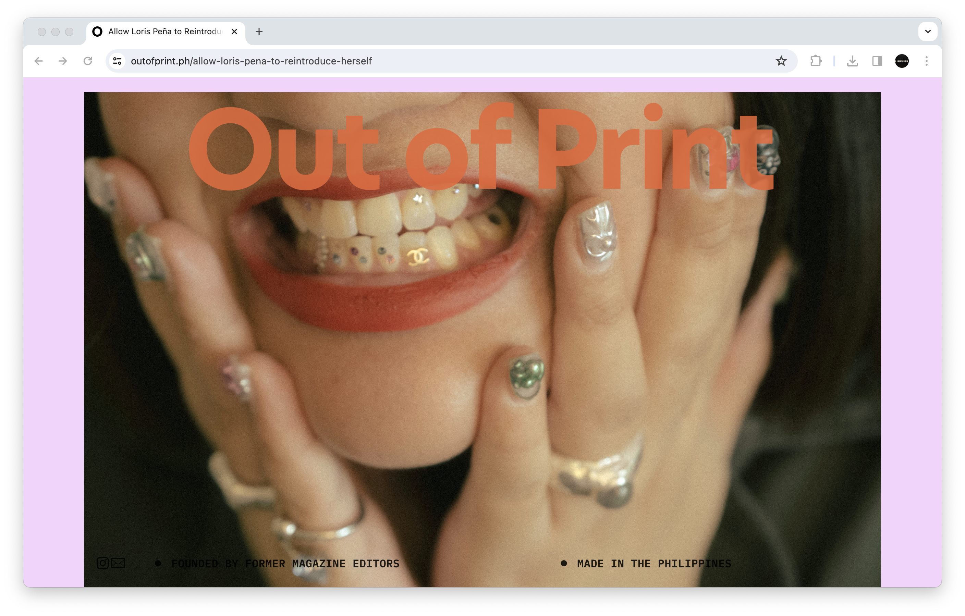Expand the tab search dropdown chevron
Viewport: 965px width, 616px height.
[x=927, y=32]
